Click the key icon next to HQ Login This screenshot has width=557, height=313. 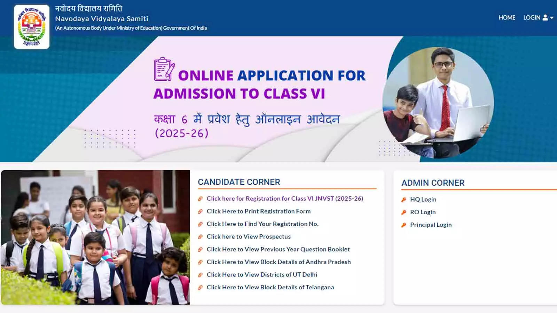[404, 200]
